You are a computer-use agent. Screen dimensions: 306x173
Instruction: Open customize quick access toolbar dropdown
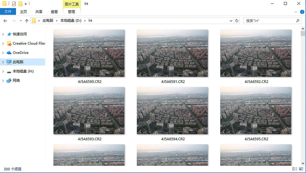coord(26,4)
